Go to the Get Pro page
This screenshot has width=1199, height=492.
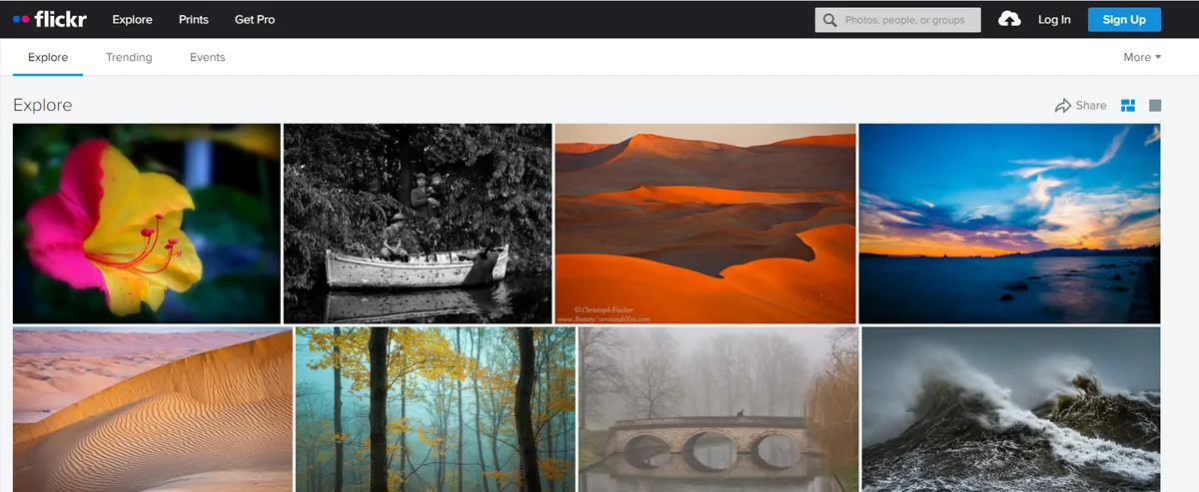coord(255,19)
